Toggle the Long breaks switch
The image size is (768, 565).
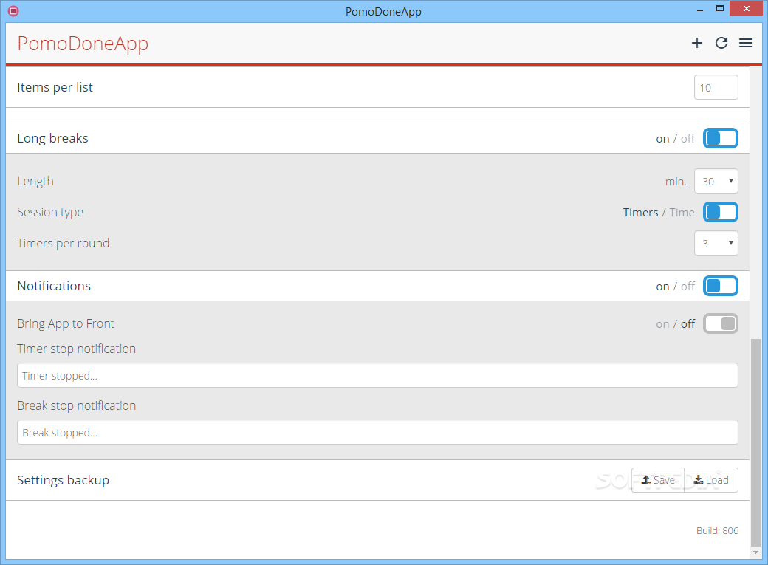pyautogui.click(x=721, y=138)
